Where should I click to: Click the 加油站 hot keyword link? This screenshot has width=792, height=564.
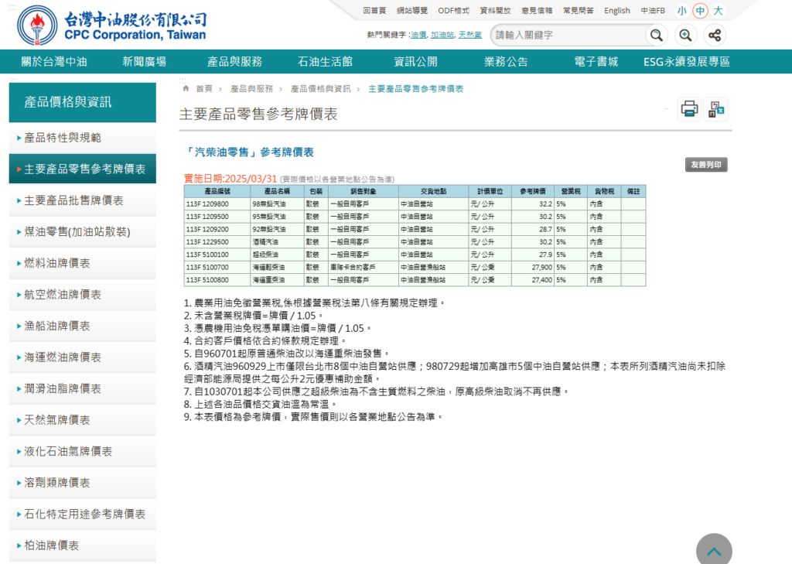coord(442,35)
